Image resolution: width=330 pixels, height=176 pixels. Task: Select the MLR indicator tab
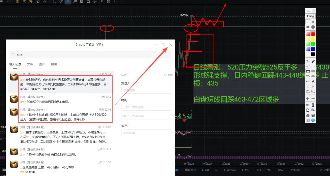[269, 170]
